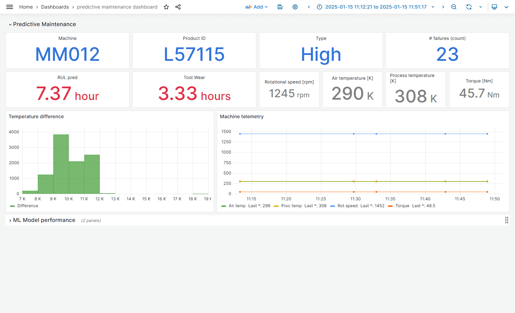Star this dashboard as favorite
The image size is (515, 313).
click(x=166, y=7)
